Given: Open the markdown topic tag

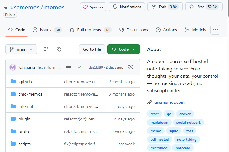Looking at the screenshot, I should 159,122.
